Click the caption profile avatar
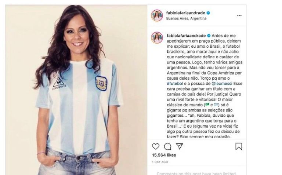 (x=157, y=38)
